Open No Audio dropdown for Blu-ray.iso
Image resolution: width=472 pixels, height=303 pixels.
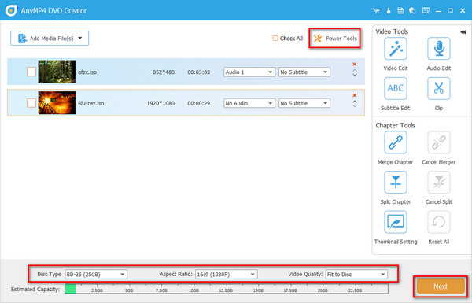click(x=249, y=103)
